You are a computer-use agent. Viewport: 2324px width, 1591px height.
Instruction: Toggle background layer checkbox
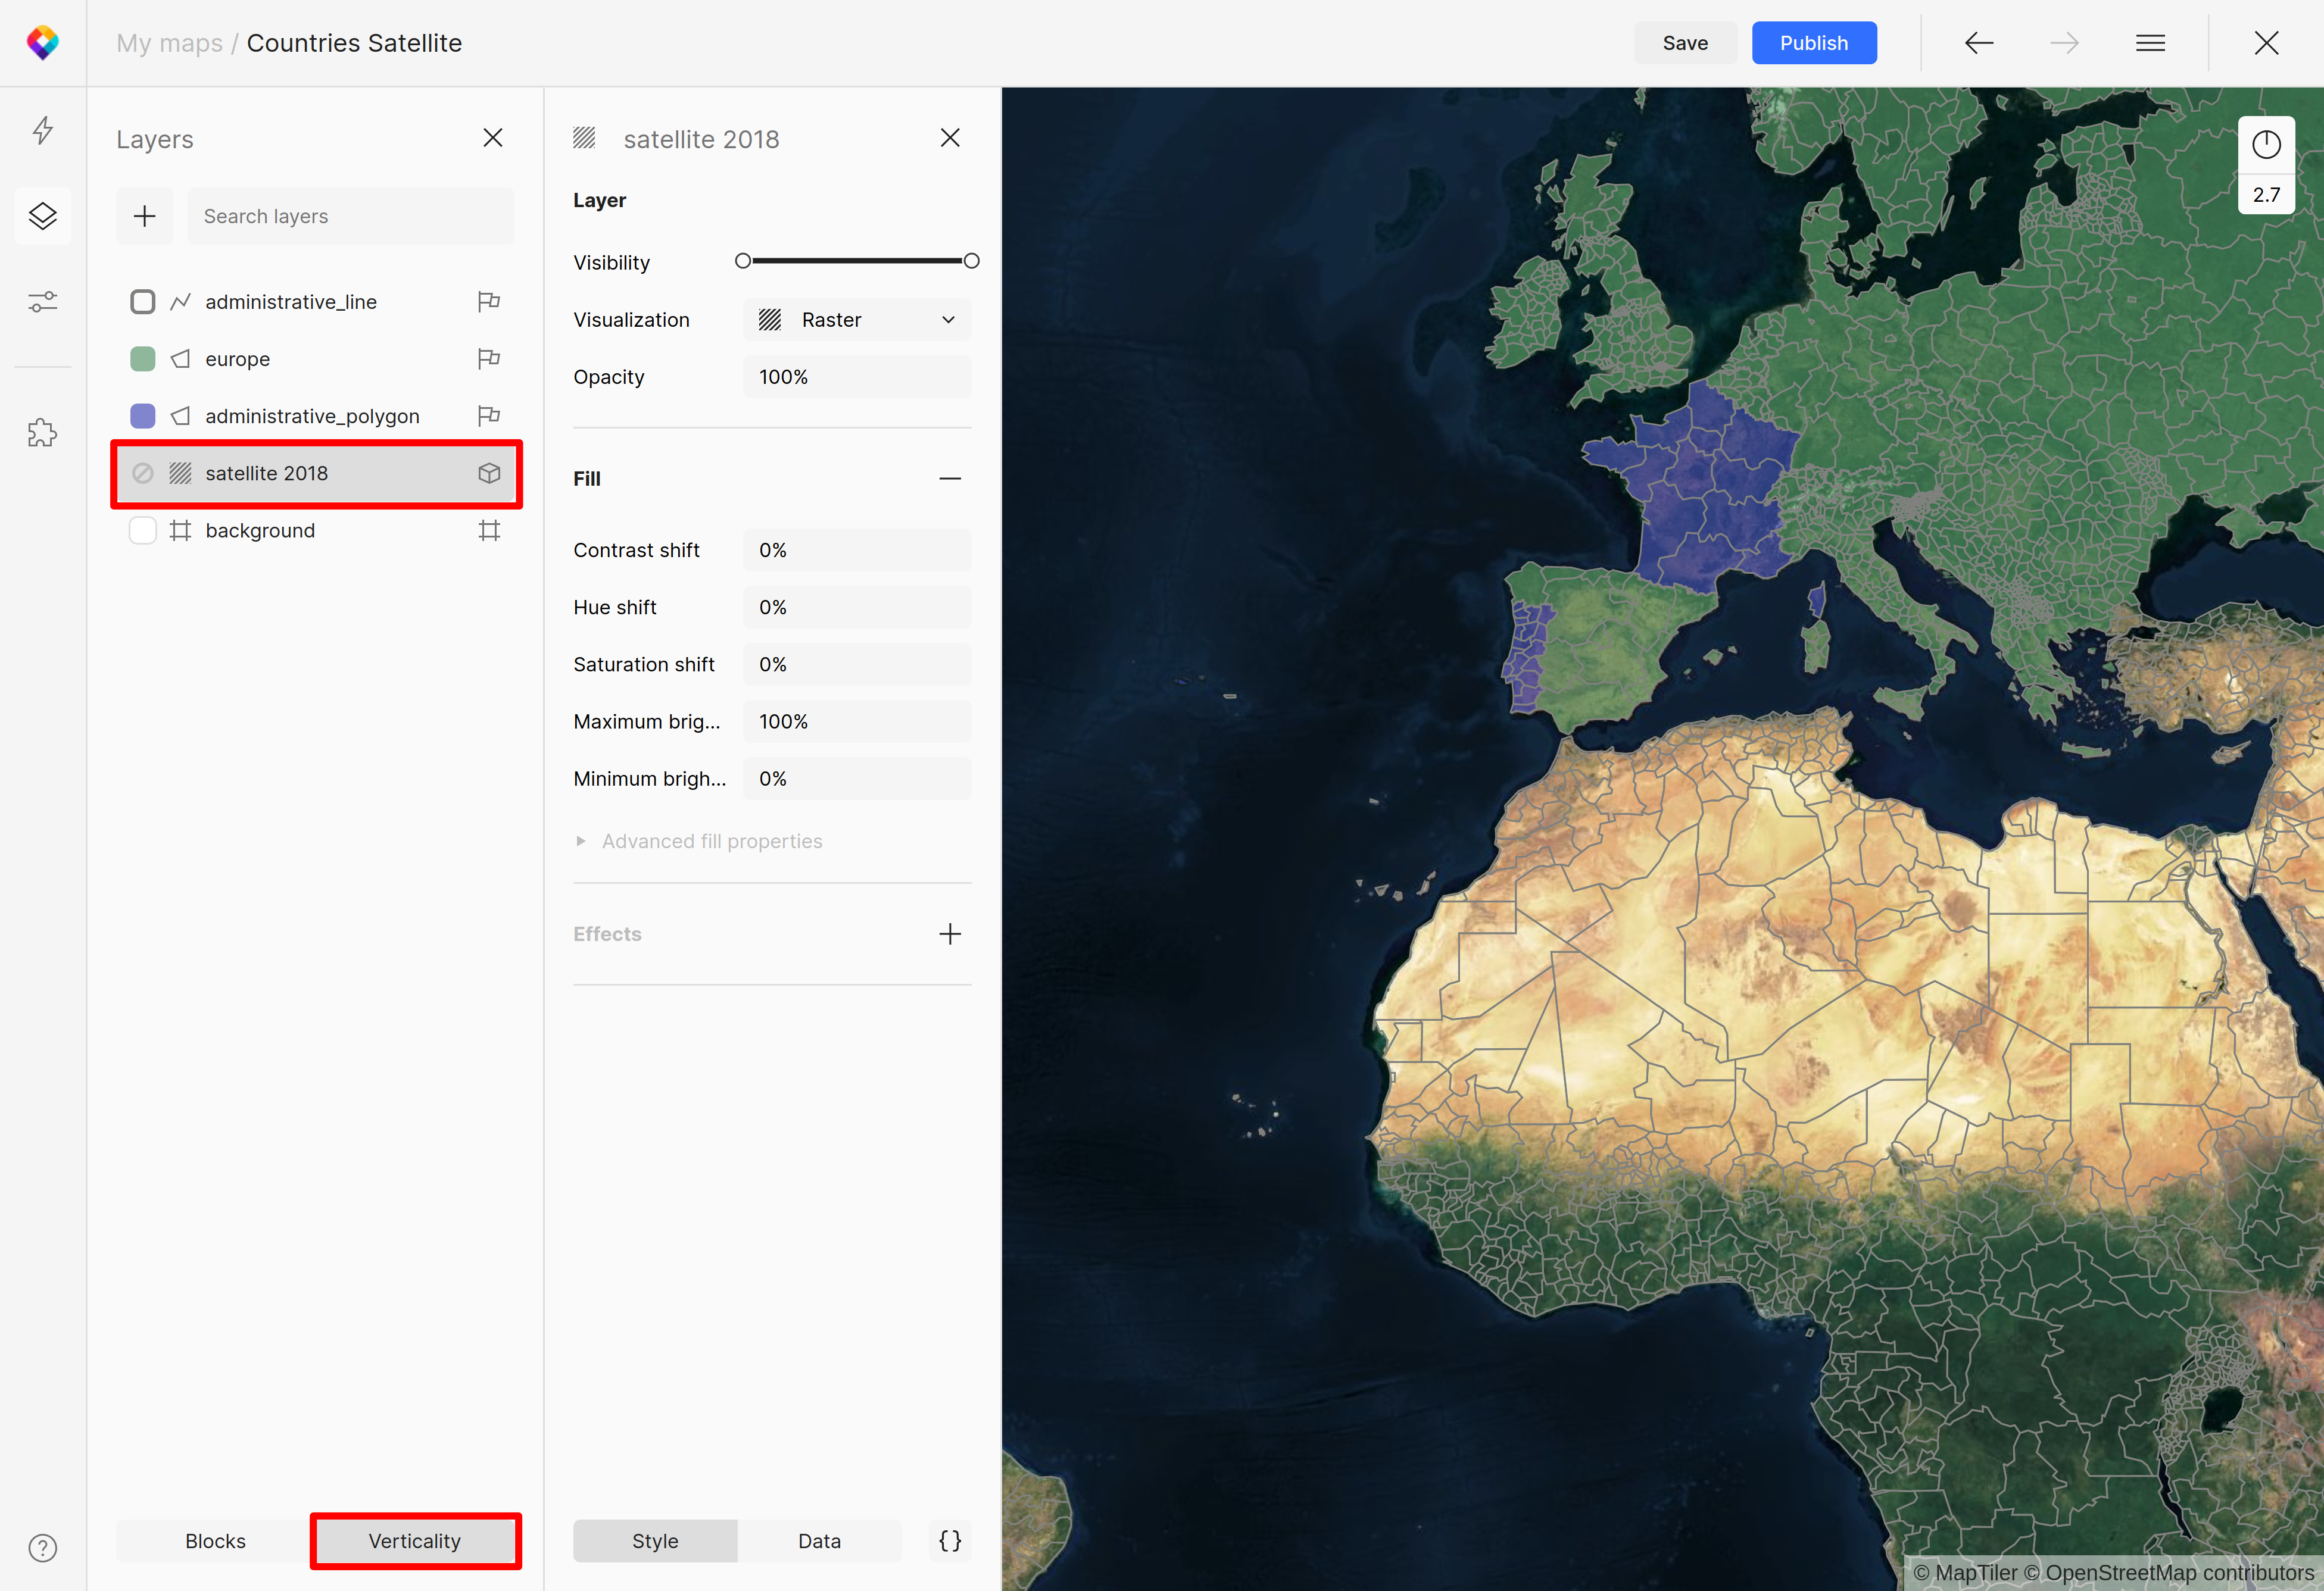pos(143,531)
